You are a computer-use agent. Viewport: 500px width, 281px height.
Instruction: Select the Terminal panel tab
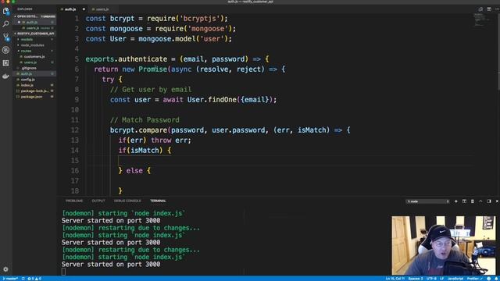(158, 201)
